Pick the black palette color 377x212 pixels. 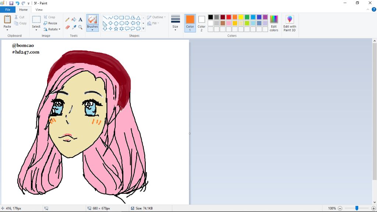click(211, 17)
